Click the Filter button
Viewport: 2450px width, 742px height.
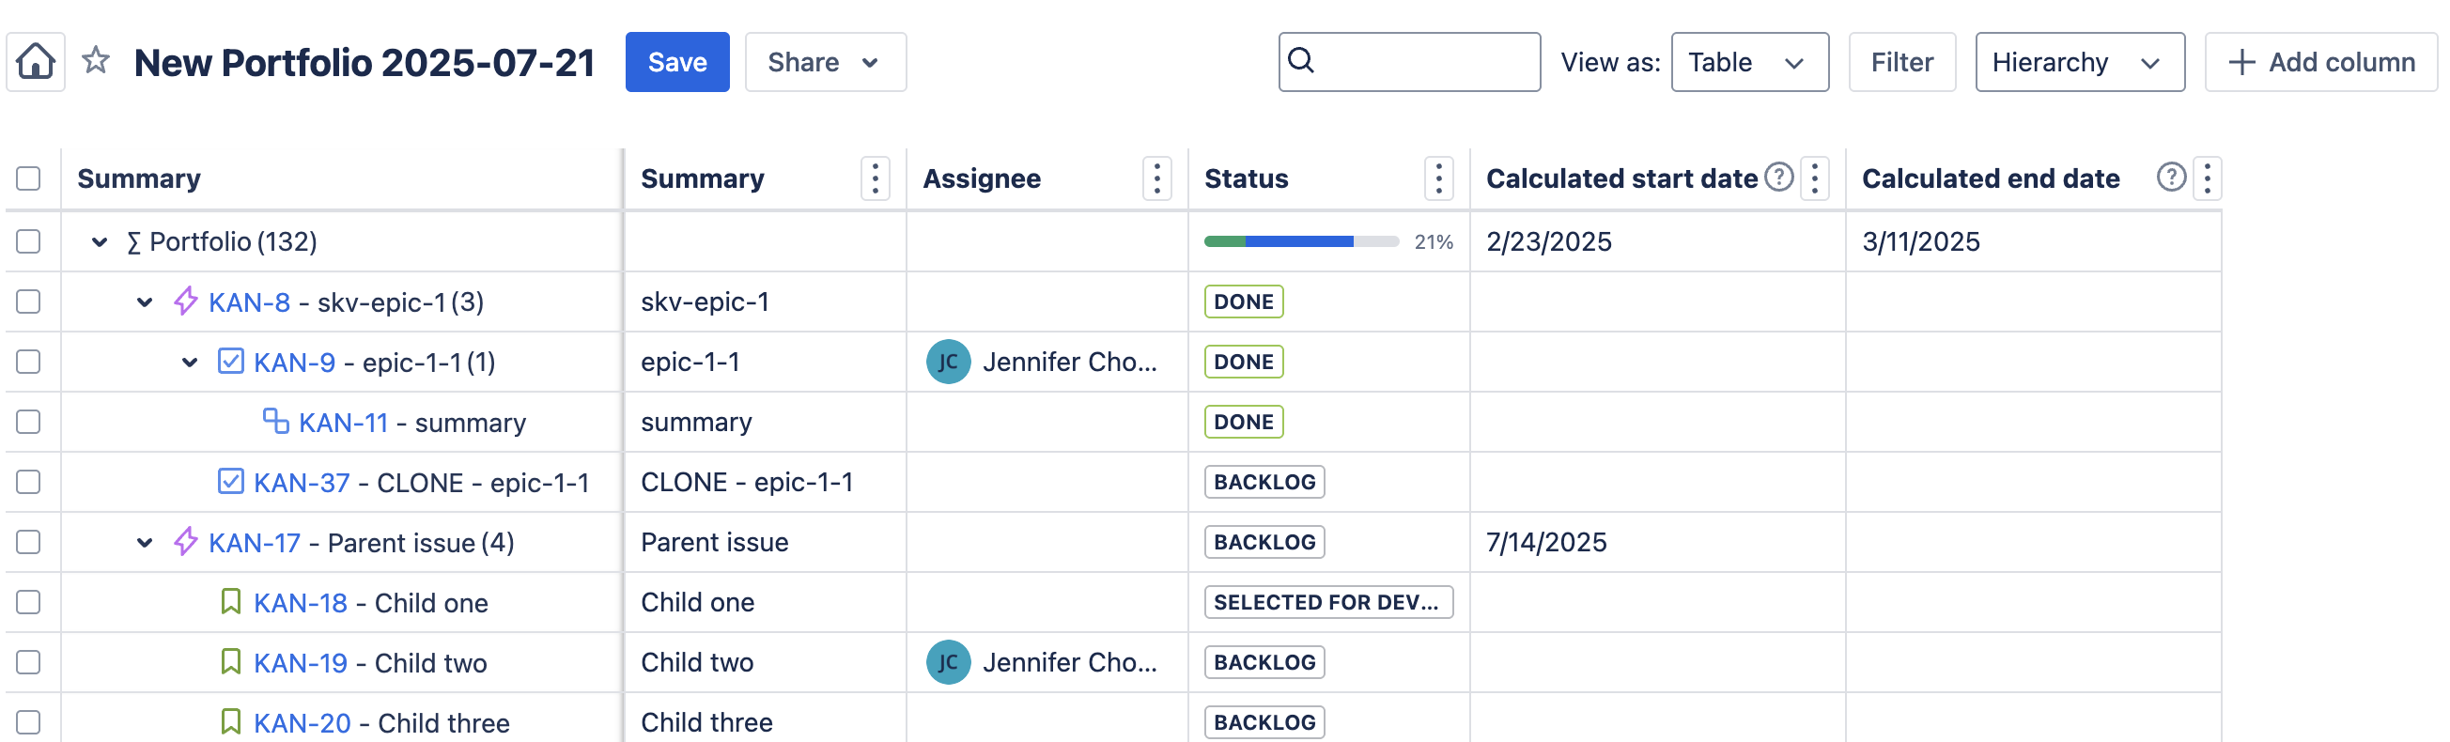(1901, 63)
